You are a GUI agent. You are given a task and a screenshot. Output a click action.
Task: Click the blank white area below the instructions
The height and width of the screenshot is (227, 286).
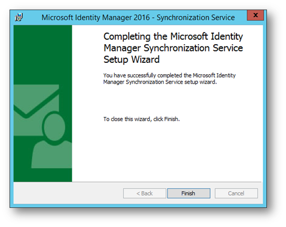click(x=167, y=151)
